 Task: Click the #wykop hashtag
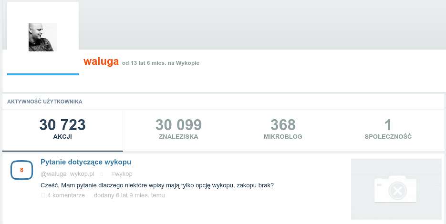[122, 173]
